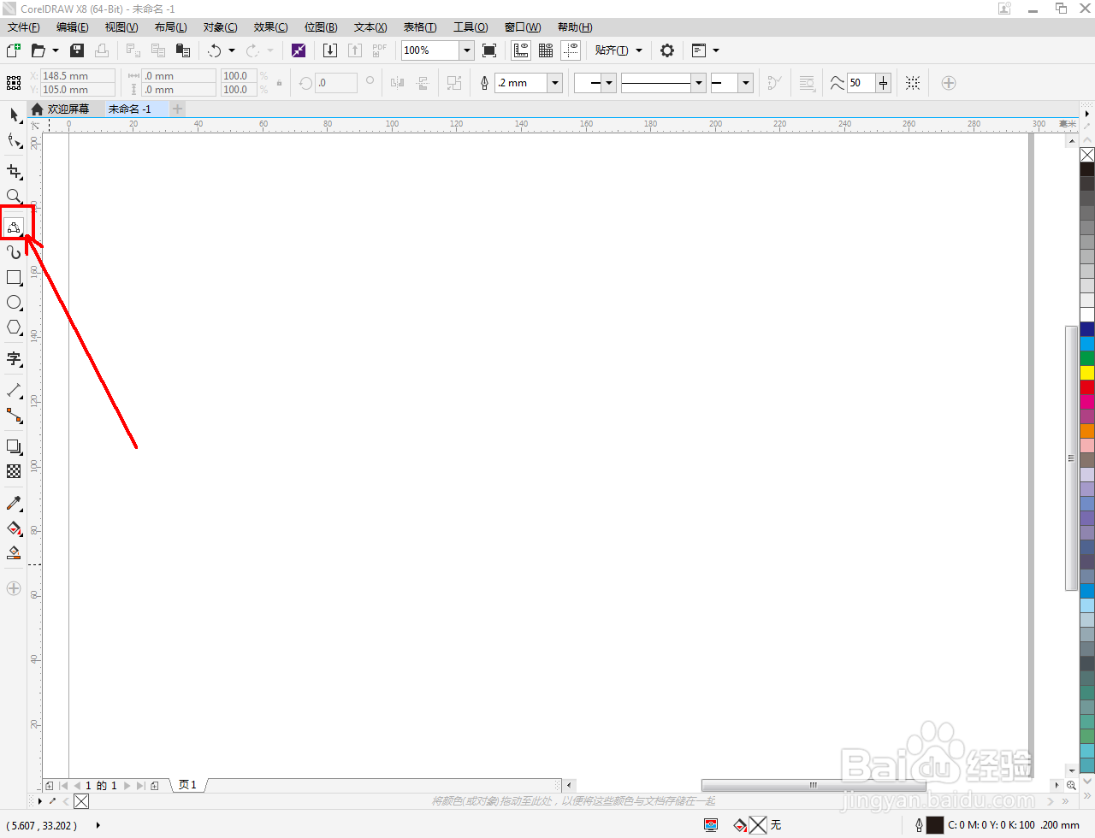Toggle the bounding box button in property bar
Image resolution: width=1095 pixels, height=838 pixels.
pyautogui.click(x=913, y=83)
